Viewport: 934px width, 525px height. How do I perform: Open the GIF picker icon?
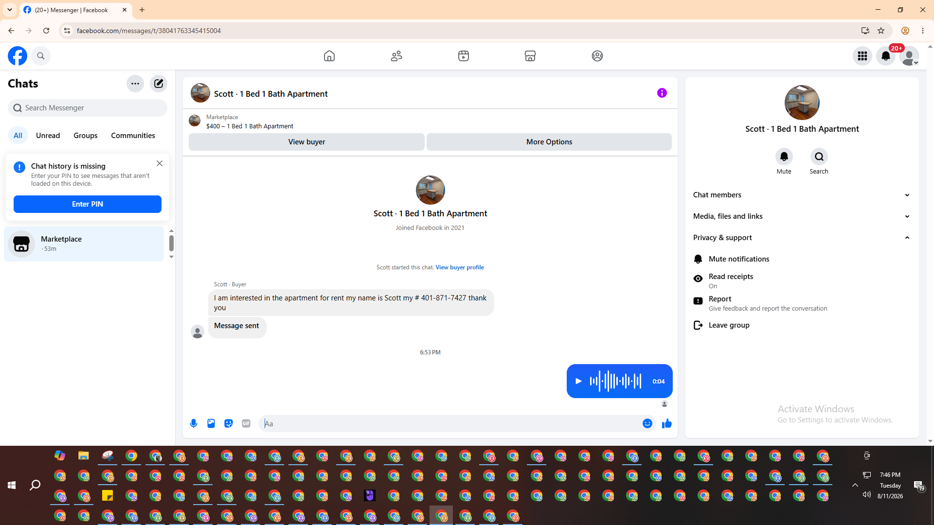click(x=246, y=423)
